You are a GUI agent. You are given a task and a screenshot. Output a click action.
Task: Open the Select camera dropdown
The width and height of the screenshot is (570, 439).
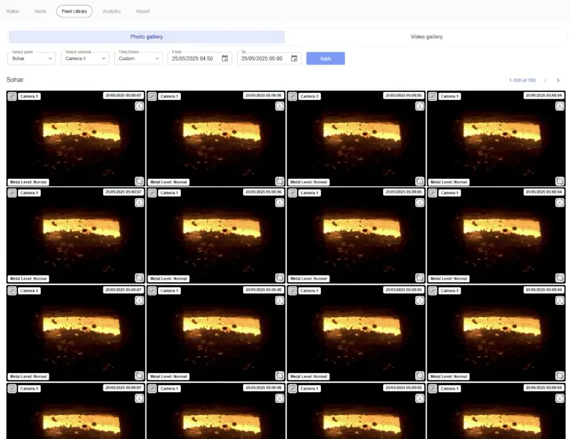point(85,59)
